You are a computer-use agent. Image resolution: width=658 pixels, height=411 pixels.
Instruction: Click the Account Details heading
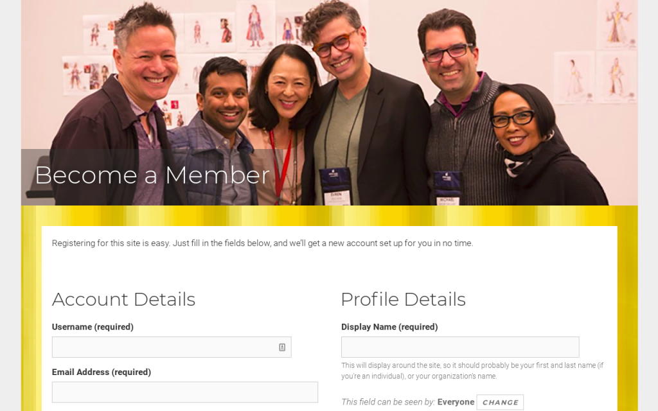[124, 299]
